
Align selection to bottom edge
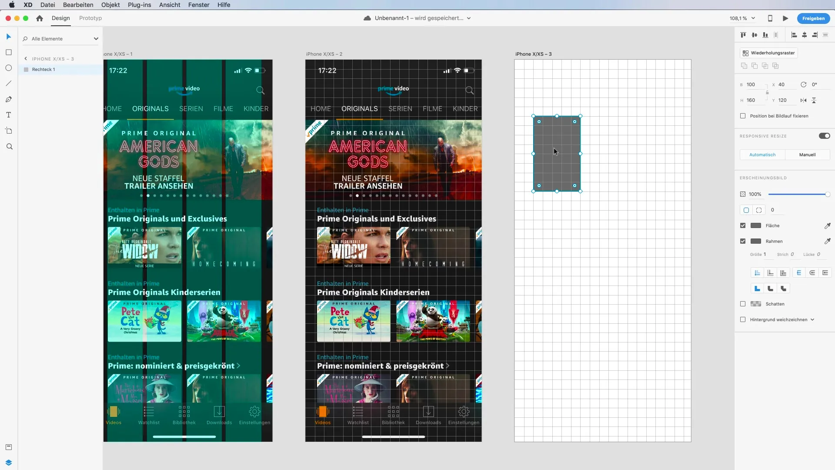coord(765,35)
